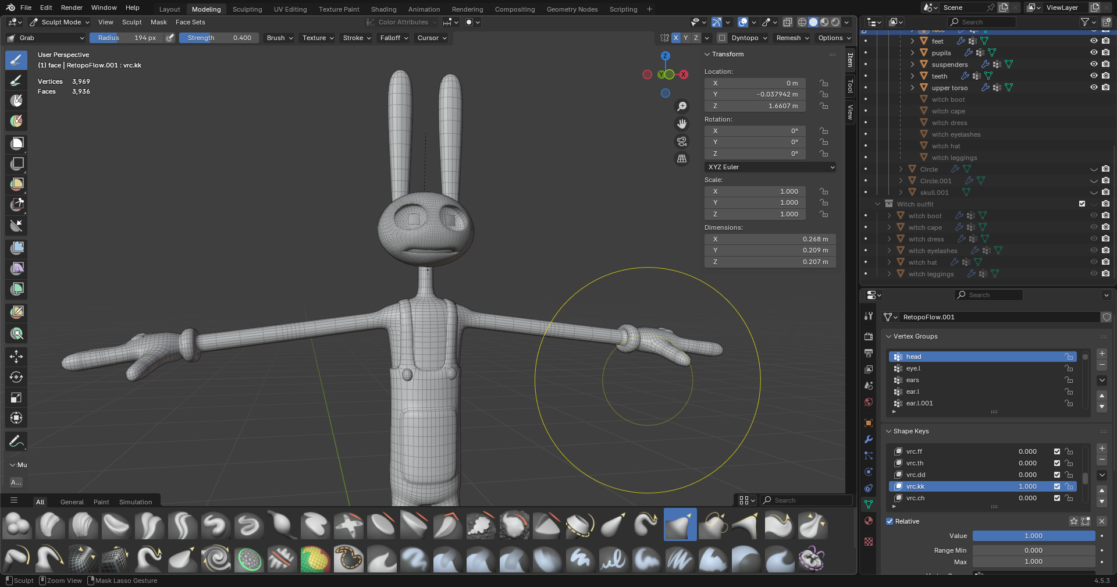1117x587 pixels.
Task: Select the Mesh Filter tool
Action: [16, 248]
